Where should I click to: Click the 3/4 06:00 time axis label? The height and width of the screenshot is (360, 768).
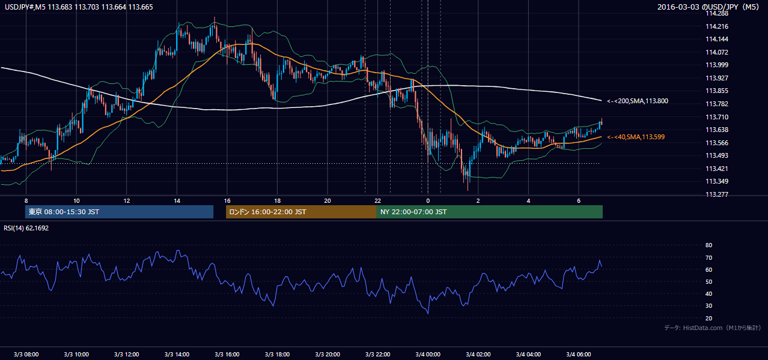click(x=578, y=355)
